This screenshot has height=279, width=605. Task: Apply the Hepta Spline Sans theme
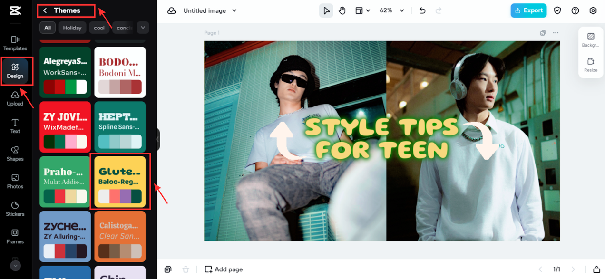coord(120,127)
